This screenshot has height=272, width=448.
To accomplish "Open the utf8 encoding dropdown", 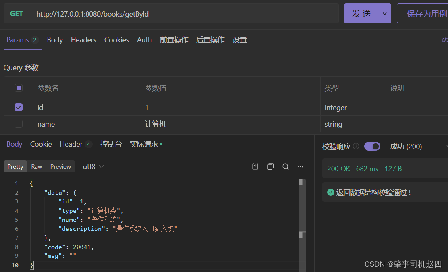I will tap(93, 167).
